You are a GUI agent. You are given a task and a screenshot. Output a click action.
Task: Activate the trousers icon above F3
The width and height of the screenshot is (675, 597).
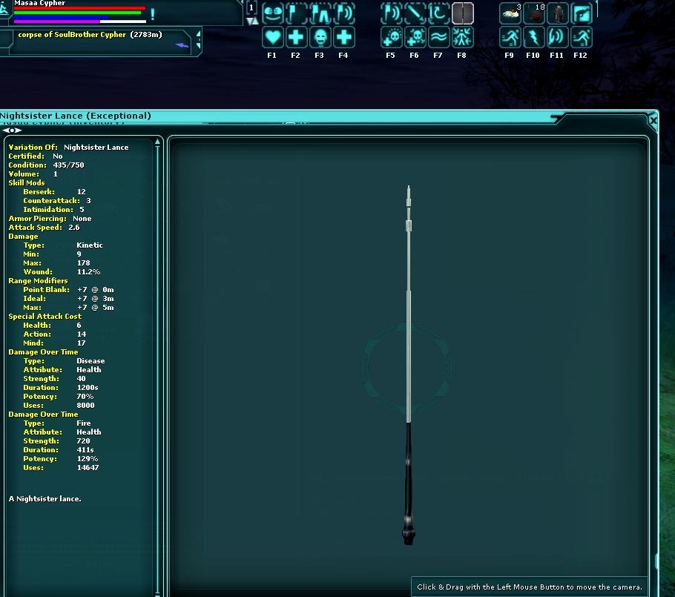point(320,13)
